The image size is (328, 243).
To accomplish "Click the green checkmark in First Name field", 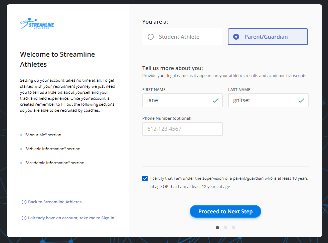I will (x=215, y=100).
